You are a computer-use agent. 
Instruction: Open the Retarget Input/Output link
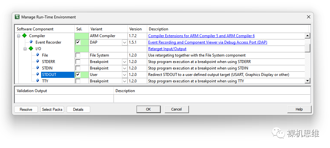pyautogui.click(x=167, y=49)
